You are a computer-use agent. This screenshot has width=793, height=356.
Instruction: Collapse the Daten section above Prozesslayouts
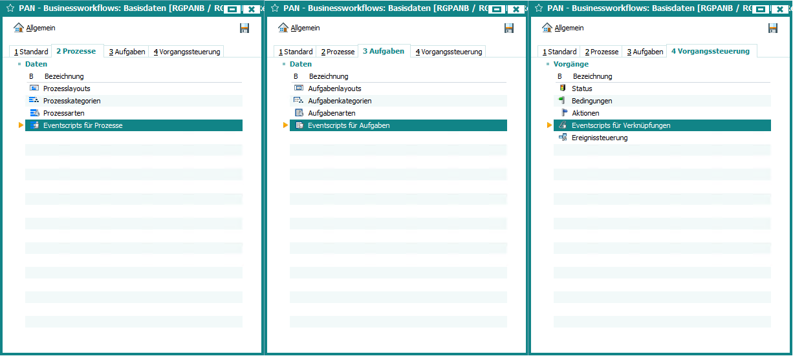pos(36,64)
